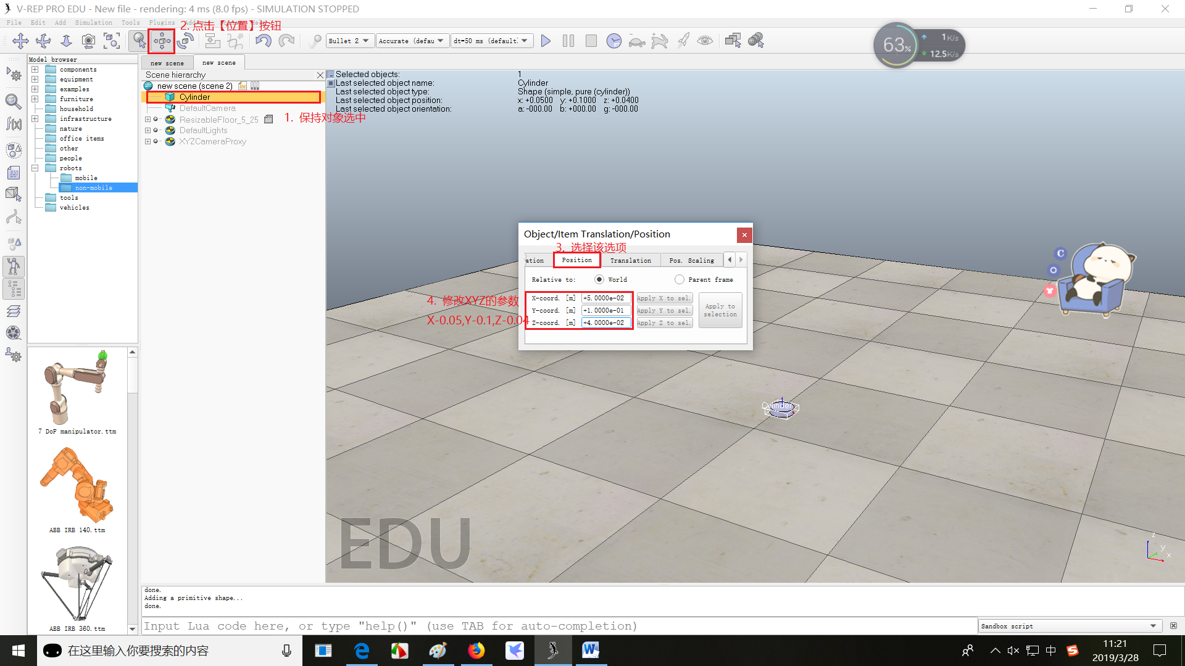Expand the ResizableFloor_5_25 tree node

click(148, 120)
